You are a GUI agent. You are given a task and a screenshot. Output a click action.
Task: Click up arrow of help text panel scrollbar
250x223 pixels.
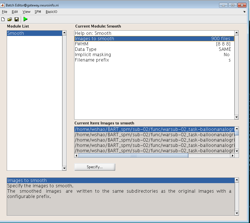(237, 180)
